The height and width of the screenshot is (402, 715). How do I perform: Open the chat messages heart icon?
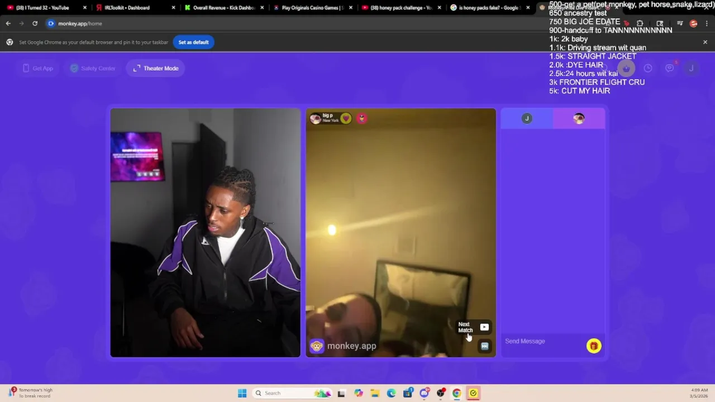click(670, 68)
